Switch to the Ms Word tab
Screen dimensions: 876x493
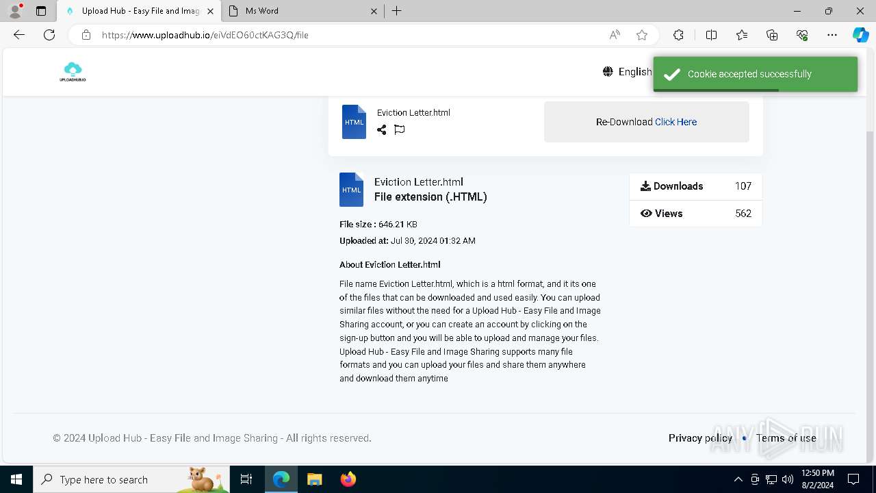[303, 11]
